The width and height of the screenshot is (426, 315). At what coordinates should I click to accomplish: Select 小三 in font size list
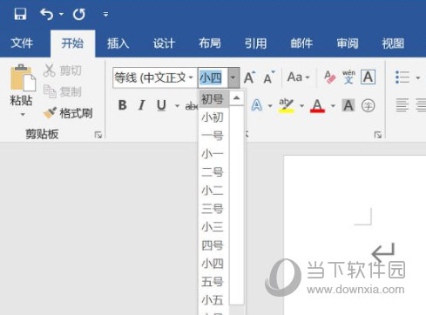tap(213, 227)
